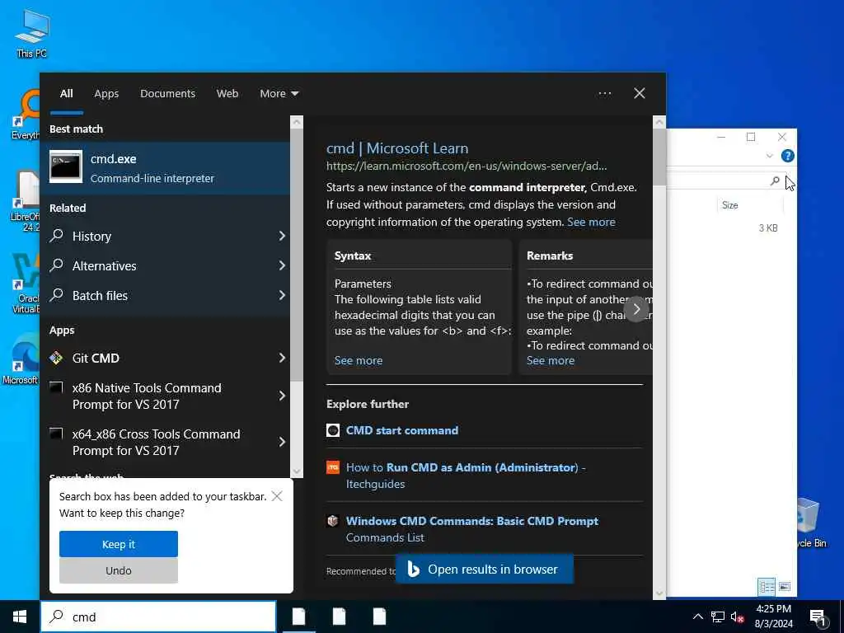Expand x86 Native Tools Command Prompt arrow
Viewport: 844px width, 633px height.
282,396
